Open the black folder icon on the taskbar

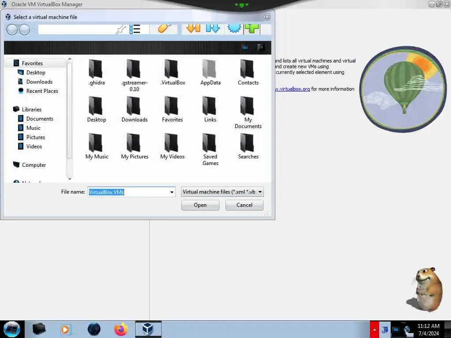39,329
